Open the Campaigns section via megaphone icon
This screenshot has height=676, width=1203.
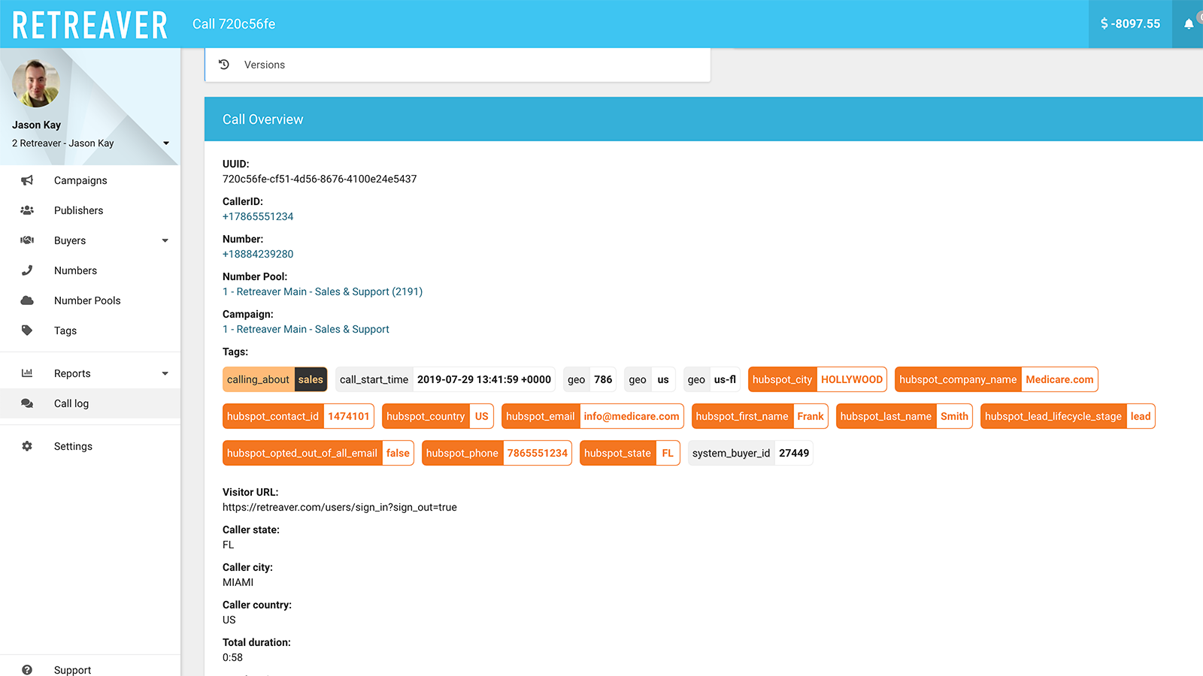26,180
